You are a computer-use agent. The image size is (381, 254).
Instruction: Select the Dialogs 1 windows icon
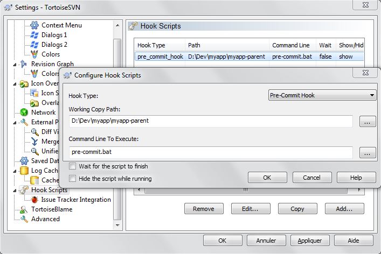(34, 35)
